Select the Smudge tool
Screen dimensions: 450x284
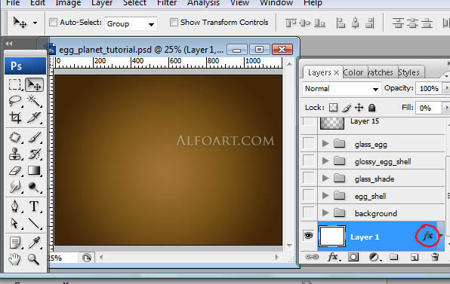(x=15, y=187)
